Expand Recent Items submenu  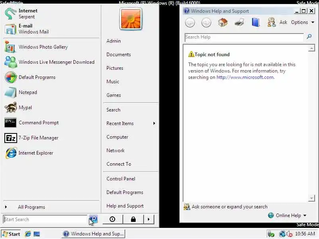click(131, 123)
